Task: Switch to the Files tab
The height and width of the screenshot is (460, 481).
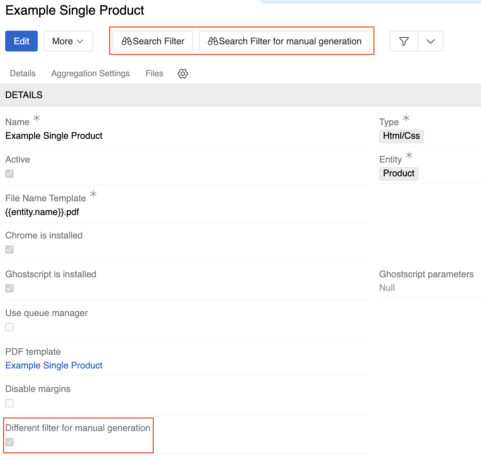Action: pyautogui.click(x=154, y=74)
